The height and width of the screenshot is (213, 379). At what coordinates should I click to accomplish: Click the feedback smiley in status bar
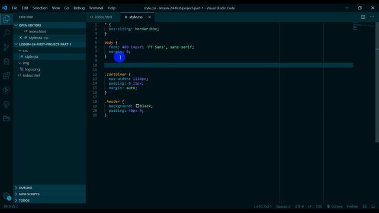(x=365, y=206)
